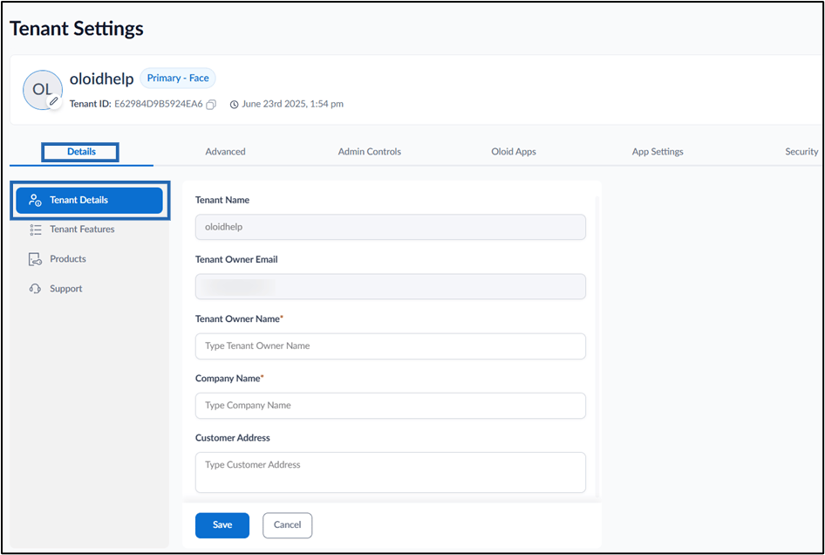Click the oloidhelp tenant heading

[101, 79]
